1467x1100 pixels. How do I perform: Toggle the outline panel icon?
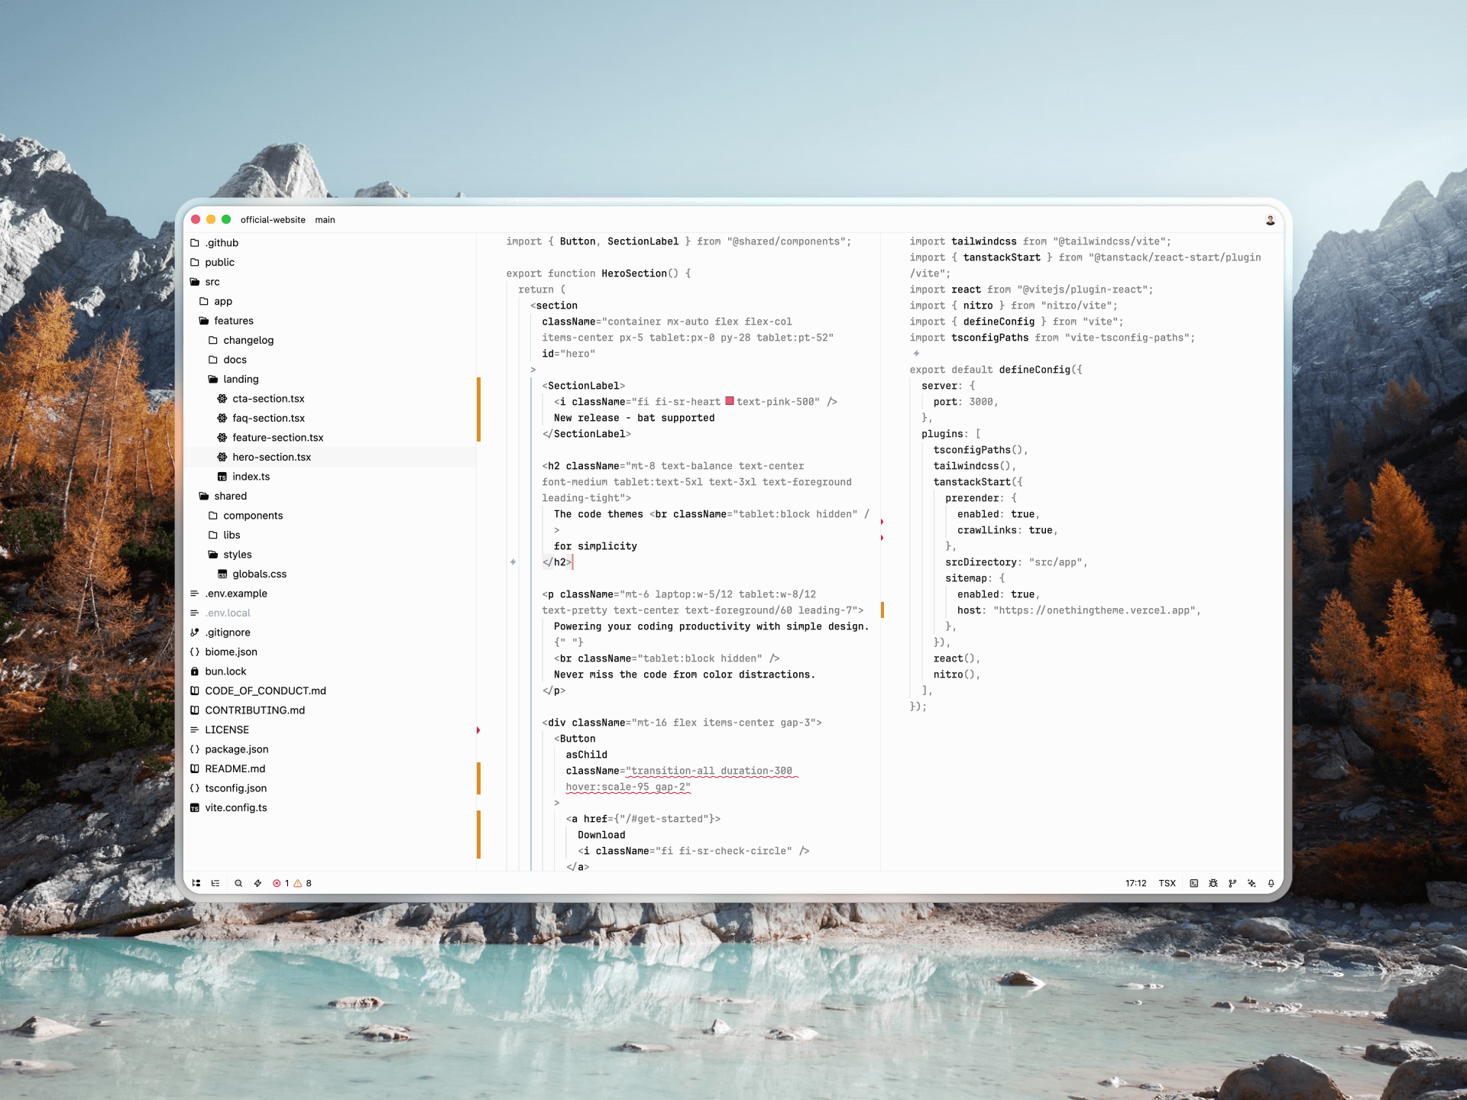pyautogui.click(x=215, y=883)
